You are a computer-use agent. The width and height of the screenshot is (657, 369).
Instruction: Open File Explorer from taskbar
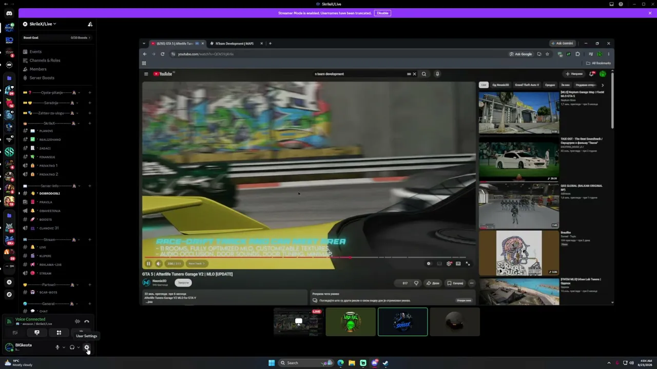pyautogui.click(x=352, y=363)
